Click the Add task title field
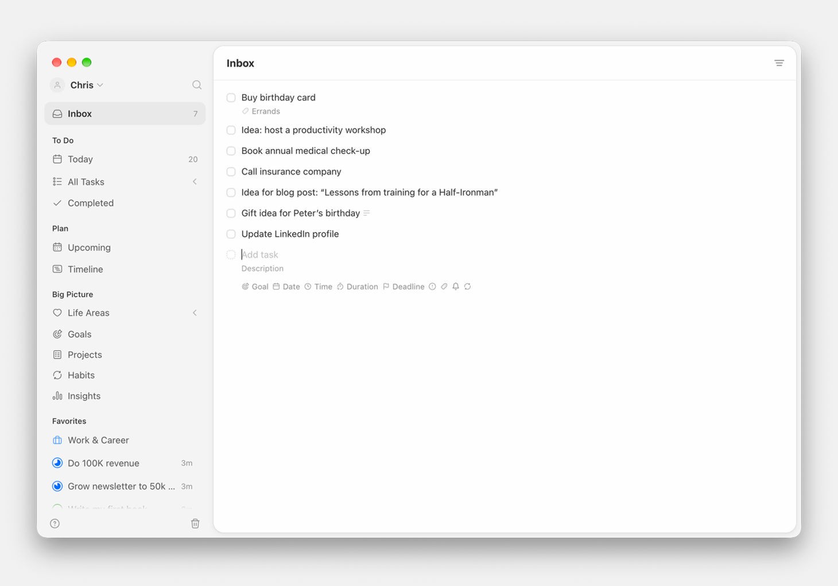The height and width of the screenshot is (586, 838). [259, 255]
